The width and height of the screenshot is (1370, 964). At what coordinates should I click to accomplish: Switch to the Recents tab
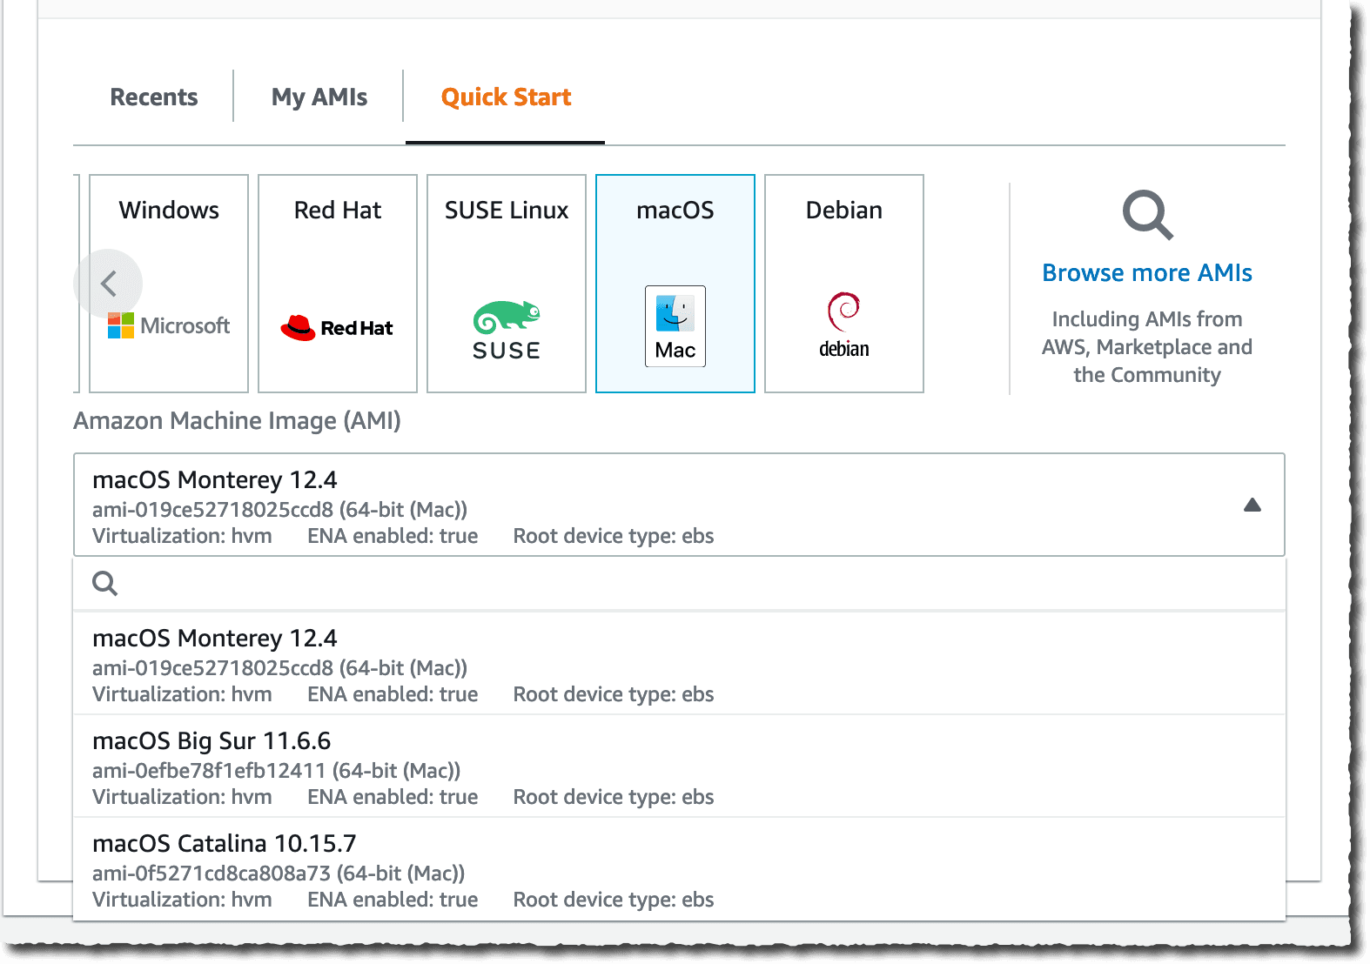[154, 97]
